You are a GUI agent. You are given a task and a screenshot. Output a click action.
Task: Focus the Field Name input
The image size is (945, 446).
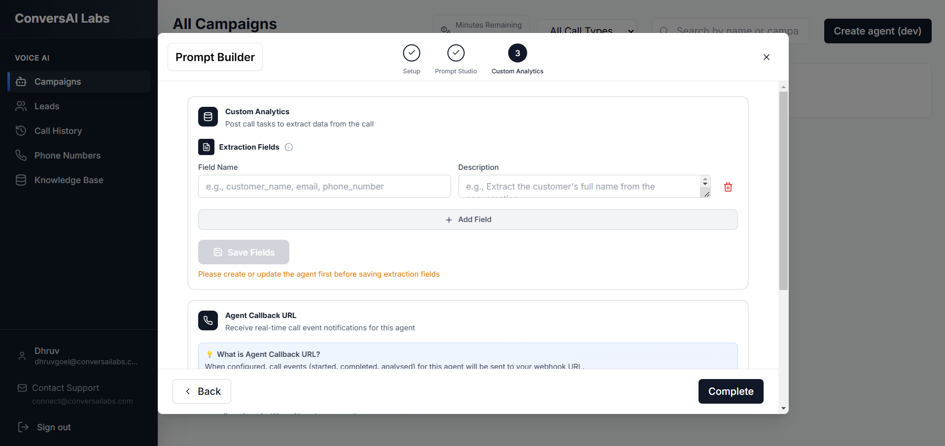click(x=324, y=187)
